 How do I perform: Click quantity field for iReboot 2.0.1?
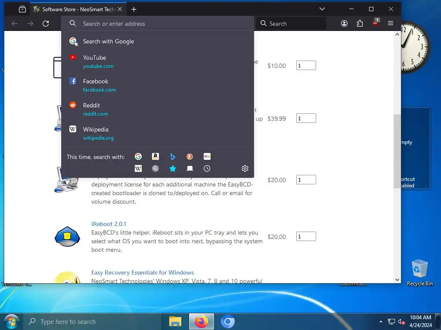coord(306,236)
